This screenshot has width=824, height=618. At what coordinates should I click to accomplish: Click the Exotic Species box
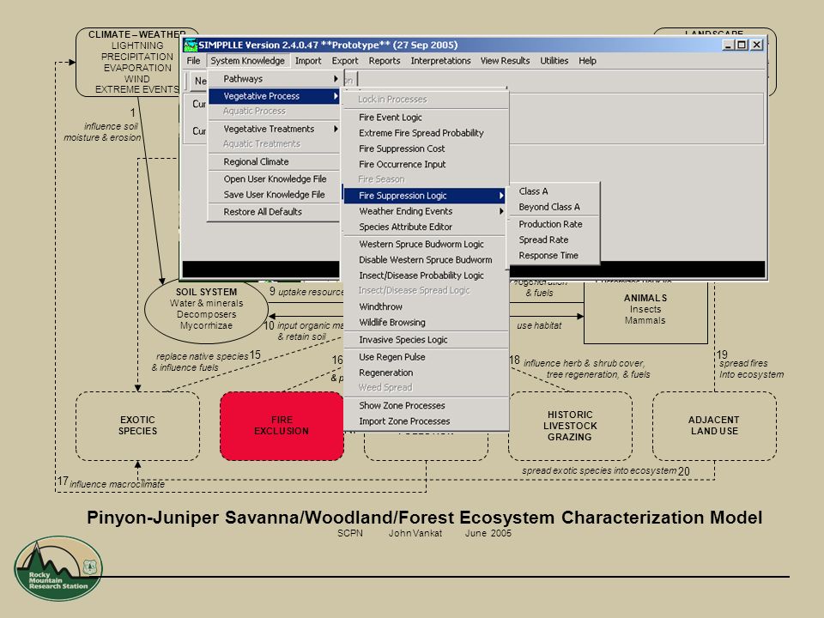coord(137,426)
